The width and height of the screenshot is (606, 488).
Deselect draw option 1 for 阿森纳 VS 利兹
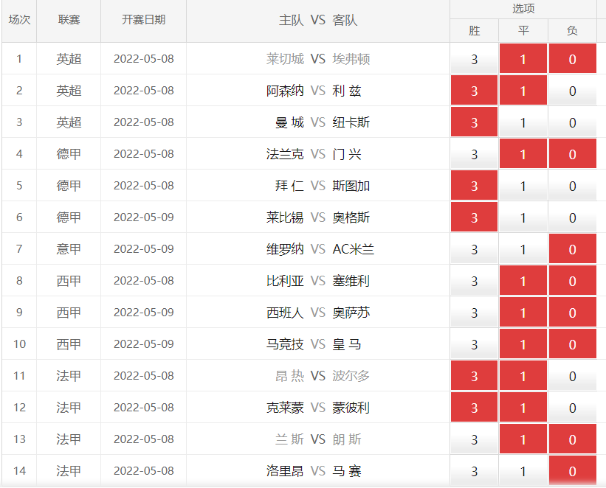pos(523,91)
